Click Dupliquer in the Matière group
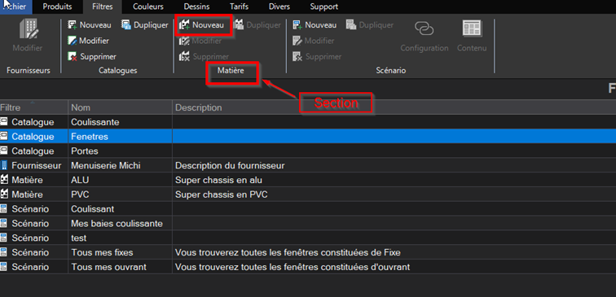This screenshot has width=616, height=297. 257,25
